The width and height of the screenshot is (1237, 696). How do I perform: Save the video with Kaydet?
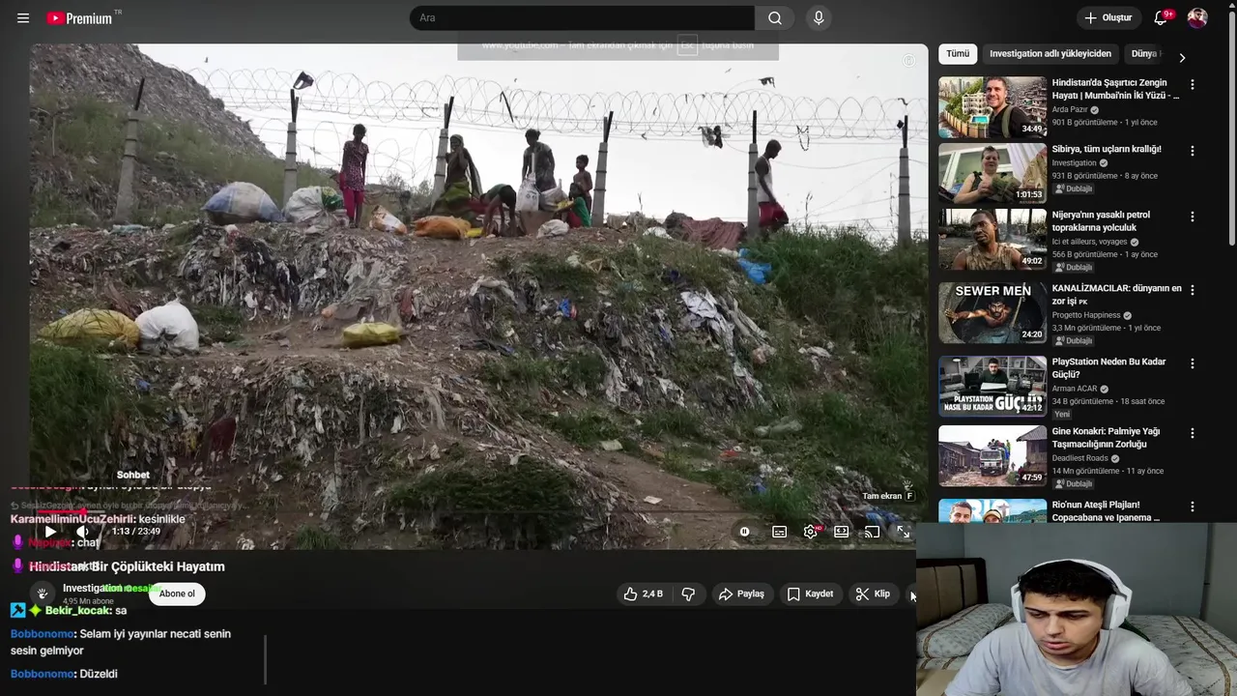pyautogui.click(x=810, y=594)
